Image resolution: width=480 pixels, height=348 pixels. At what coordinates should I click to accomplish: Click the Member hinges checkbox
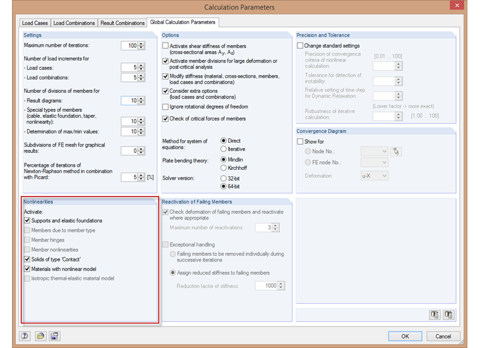[x=27, y=240]
